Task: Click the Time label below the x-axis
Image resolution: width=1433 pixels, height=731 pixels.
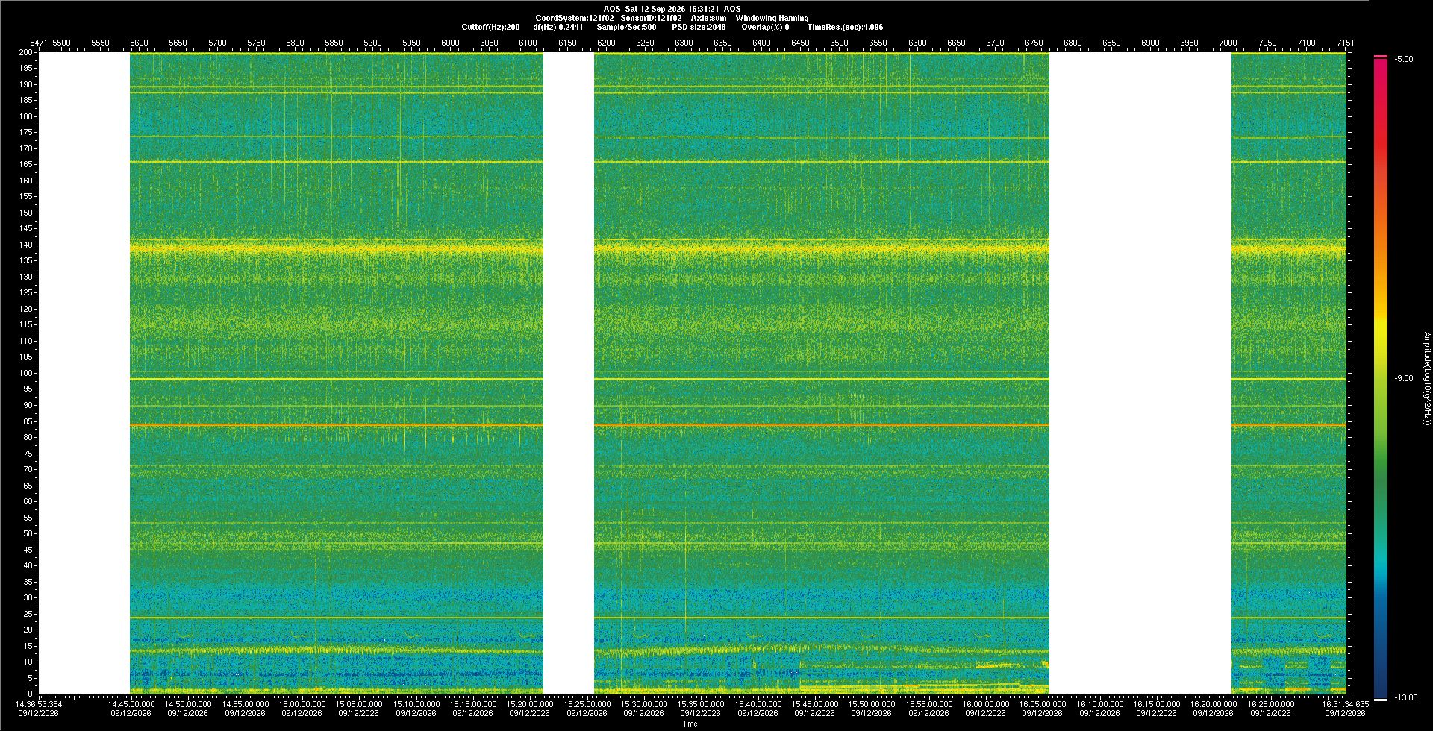Action: [690, 724]
